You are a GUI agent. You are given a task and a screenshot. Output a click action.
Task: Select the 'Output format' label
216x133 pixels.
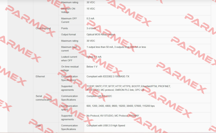(68, 35)
